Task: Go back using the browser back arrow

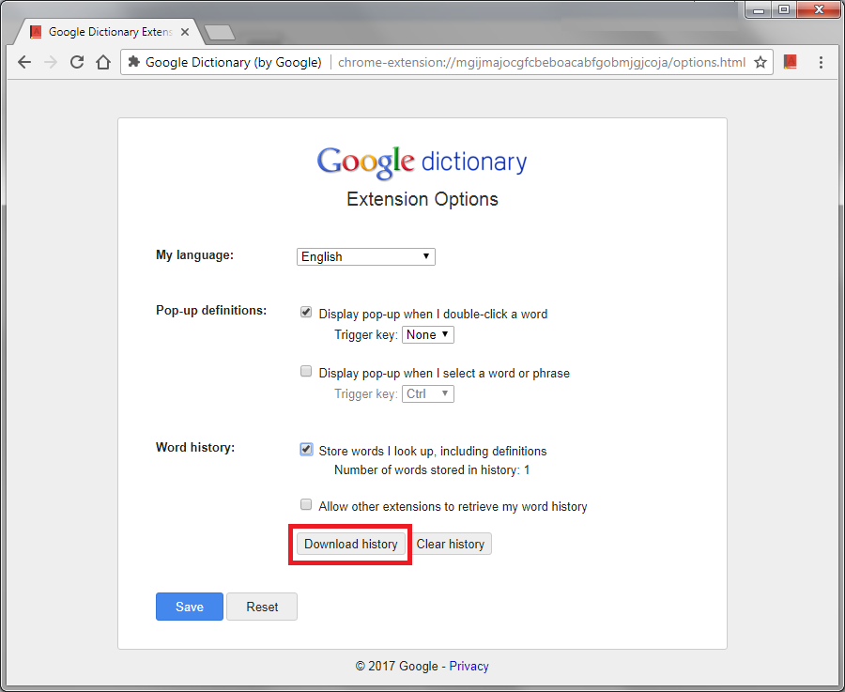Action: coord(24,63)
